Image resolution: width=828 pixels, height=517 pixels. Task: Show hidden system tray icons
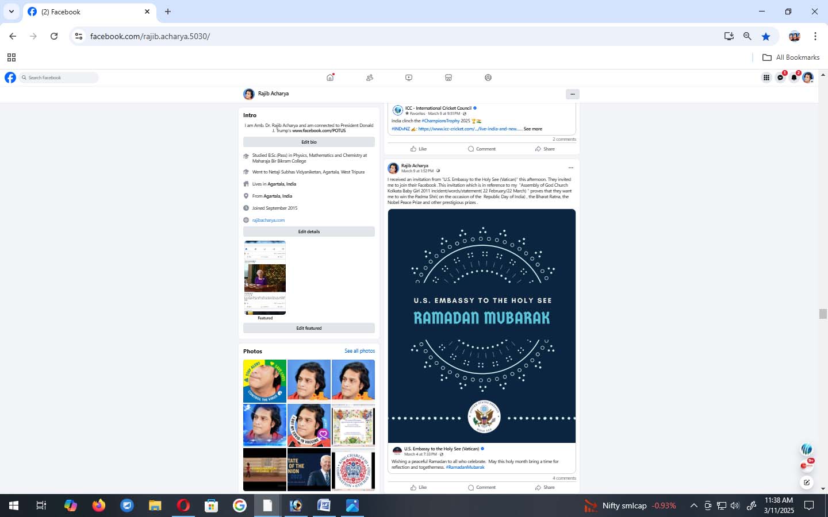(694, 506)
